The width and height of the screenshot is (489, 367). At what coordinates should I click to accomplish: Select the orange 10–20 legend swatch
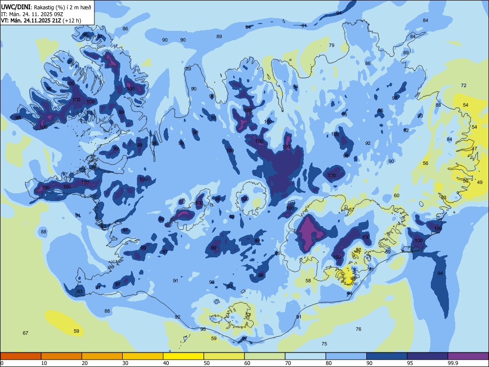tap(62, 356)
